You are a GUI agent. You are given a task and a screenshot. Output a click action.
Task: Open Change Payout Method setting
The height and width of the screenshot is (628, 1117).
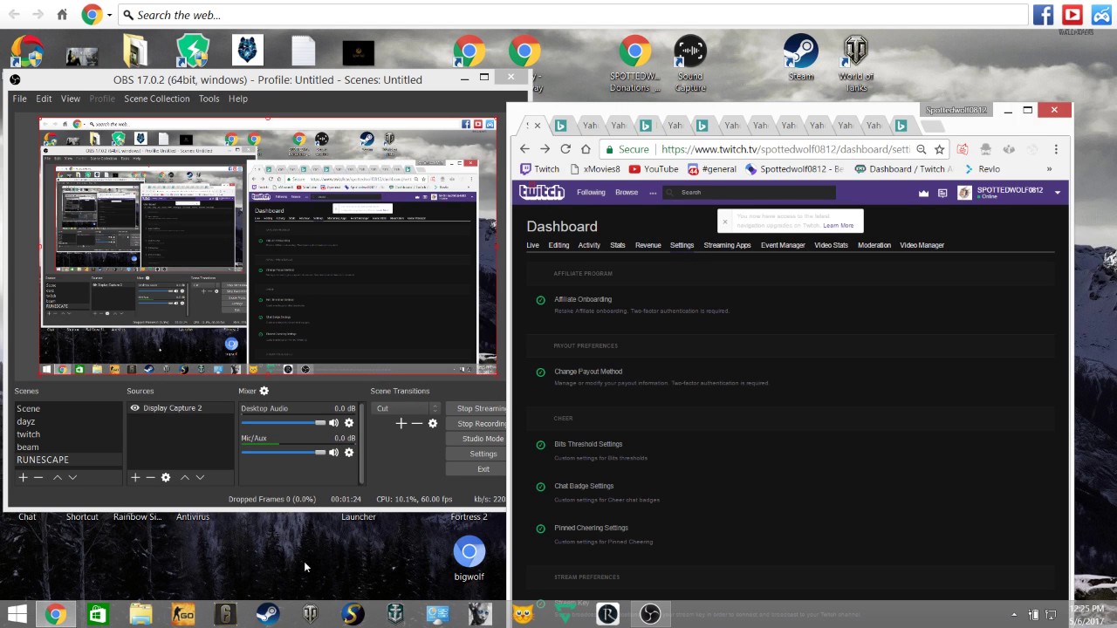click(x=588, y=372)
